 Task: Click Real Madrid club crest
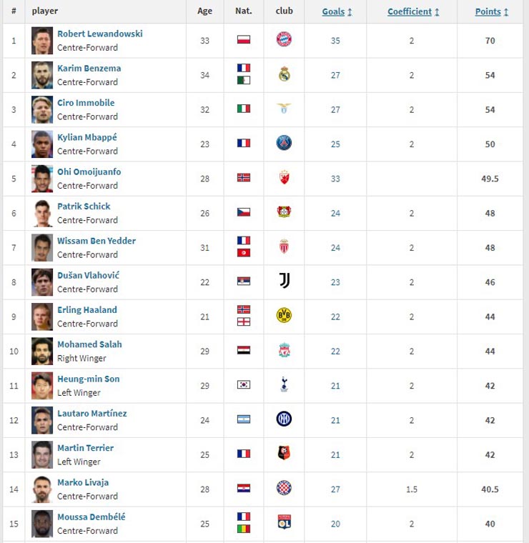pyautogui.click(x=284, y=74)
